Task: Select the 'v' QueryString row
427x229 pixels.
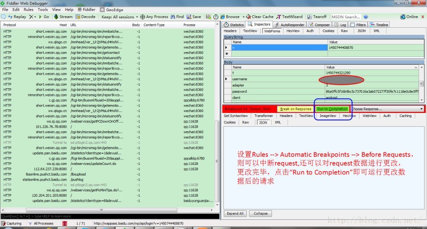Action: [324, 48]
